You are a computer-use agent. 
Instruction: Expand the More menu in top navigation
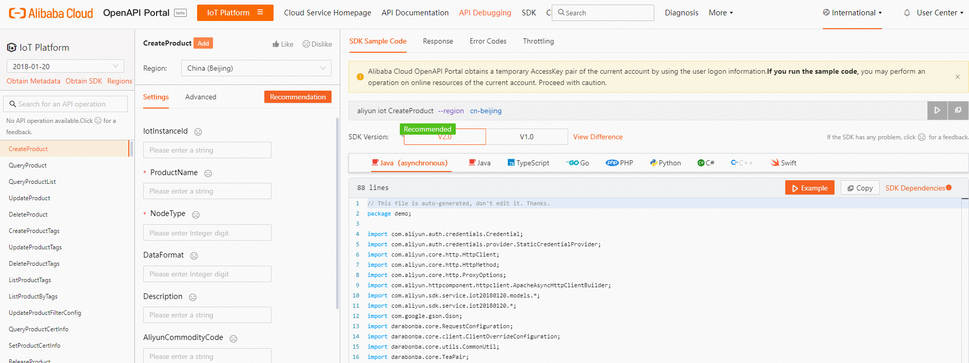pos(721,13)
